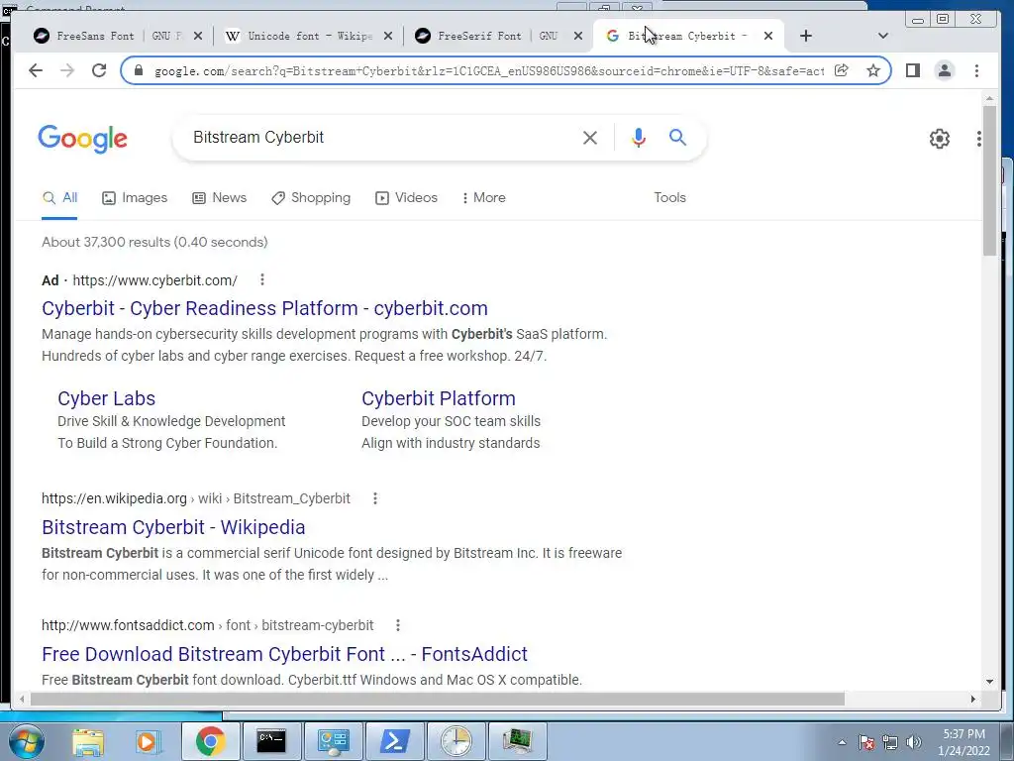Open the Cyber Labs sitelink

(x=107, y=398)
